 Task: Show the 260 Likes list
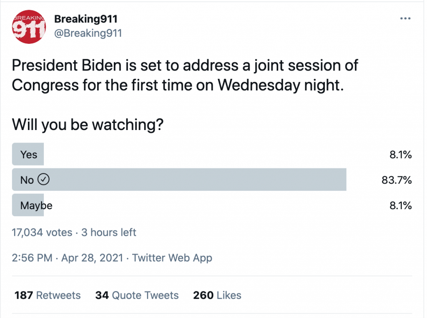click(217, 295)
